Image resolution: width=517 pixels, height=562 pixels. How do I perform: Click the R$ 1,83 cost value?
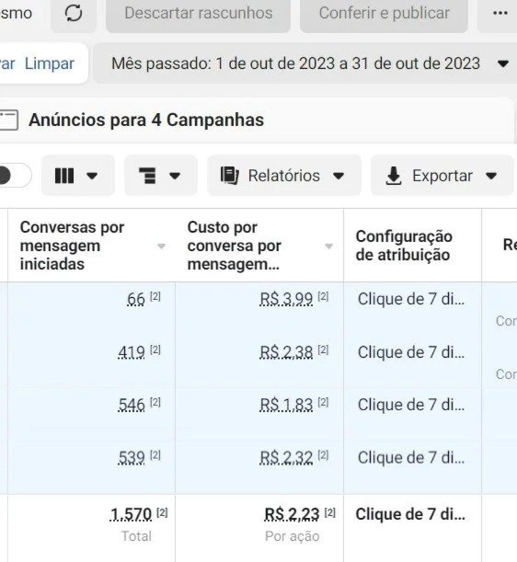[x=286, y=405]
